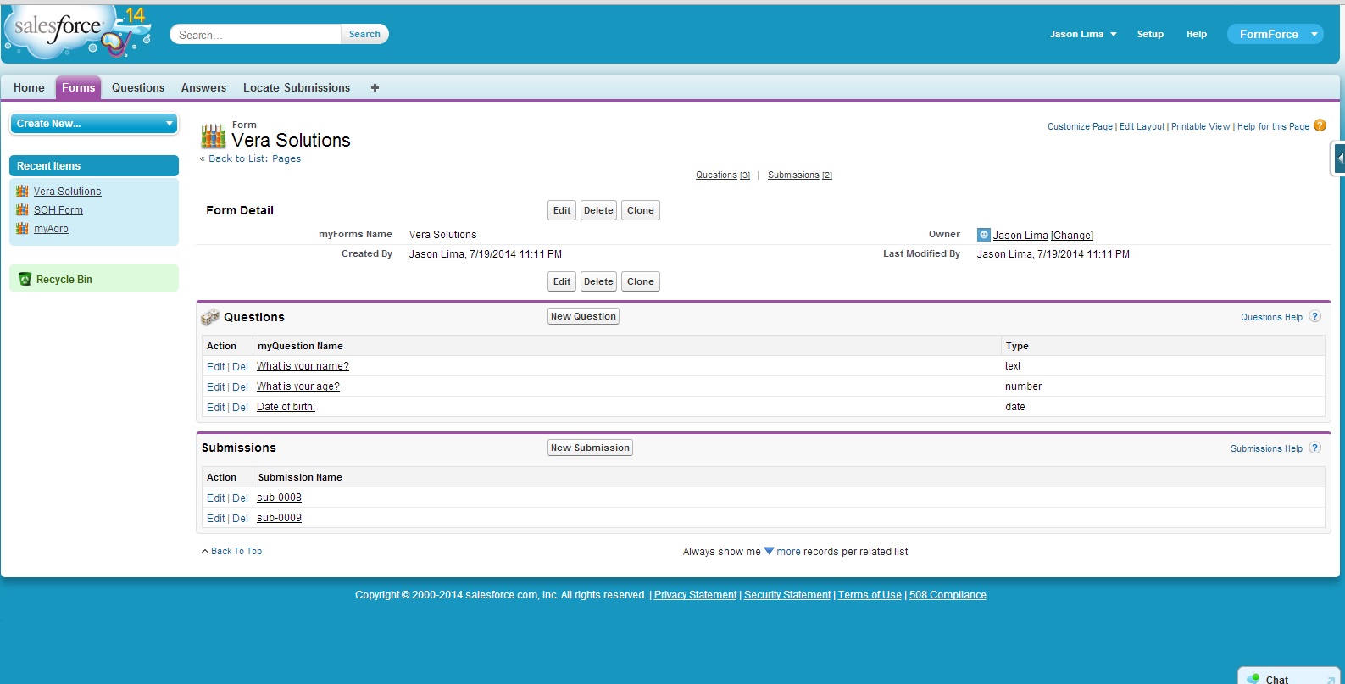Open the Create New dropdown

[x=94, y=124]
